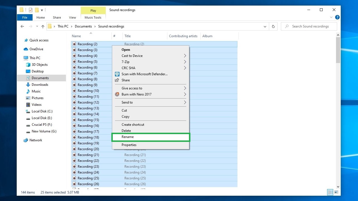
Task: Expand the Cast to Device submenu
Action: pyautogui.click(x=185, y=56)
